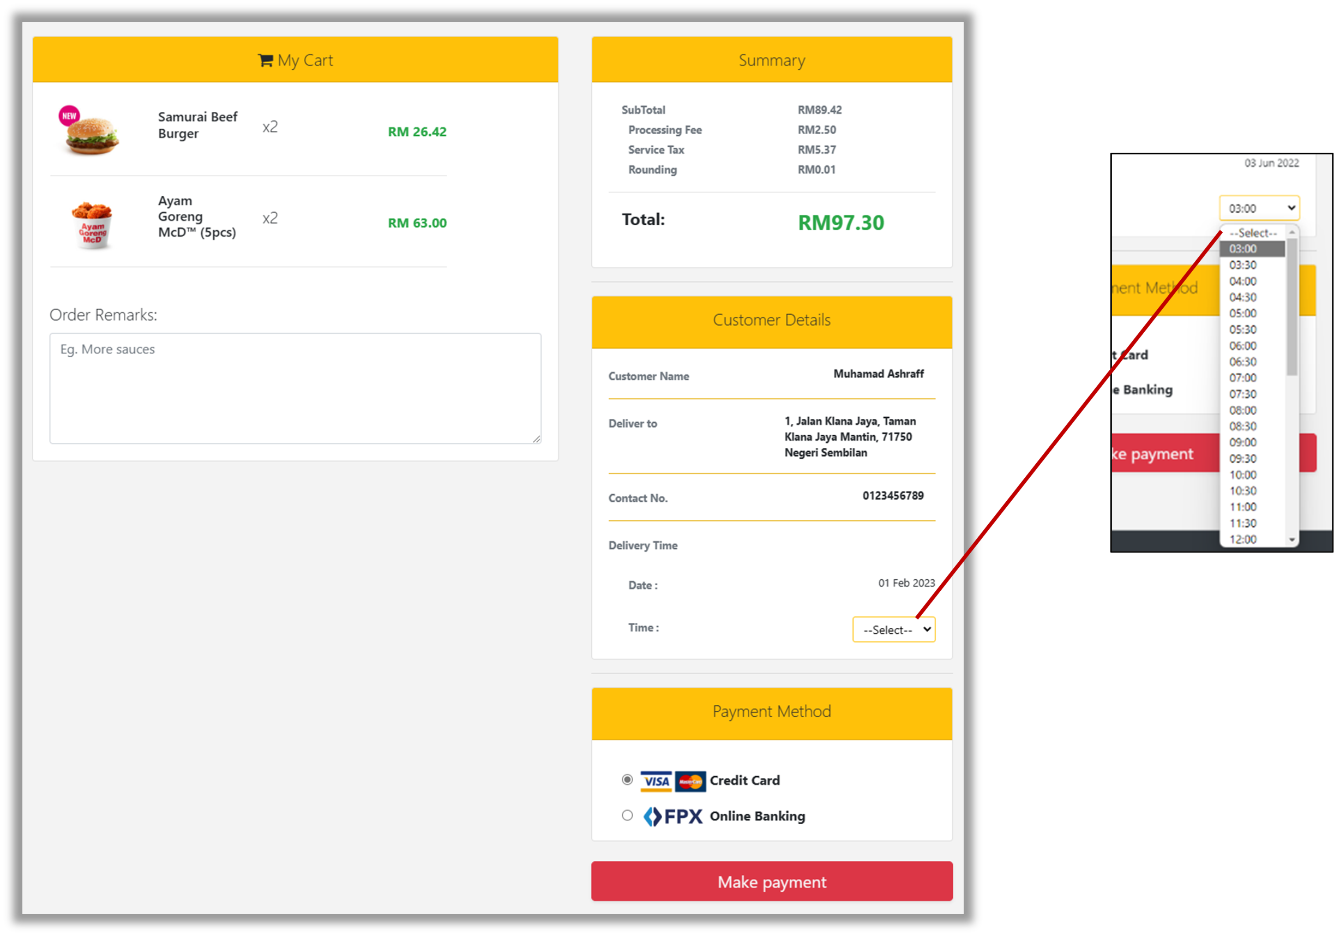Click the shopping cart icon in My Cart header
1334x936 pixels.
[265, 61]
